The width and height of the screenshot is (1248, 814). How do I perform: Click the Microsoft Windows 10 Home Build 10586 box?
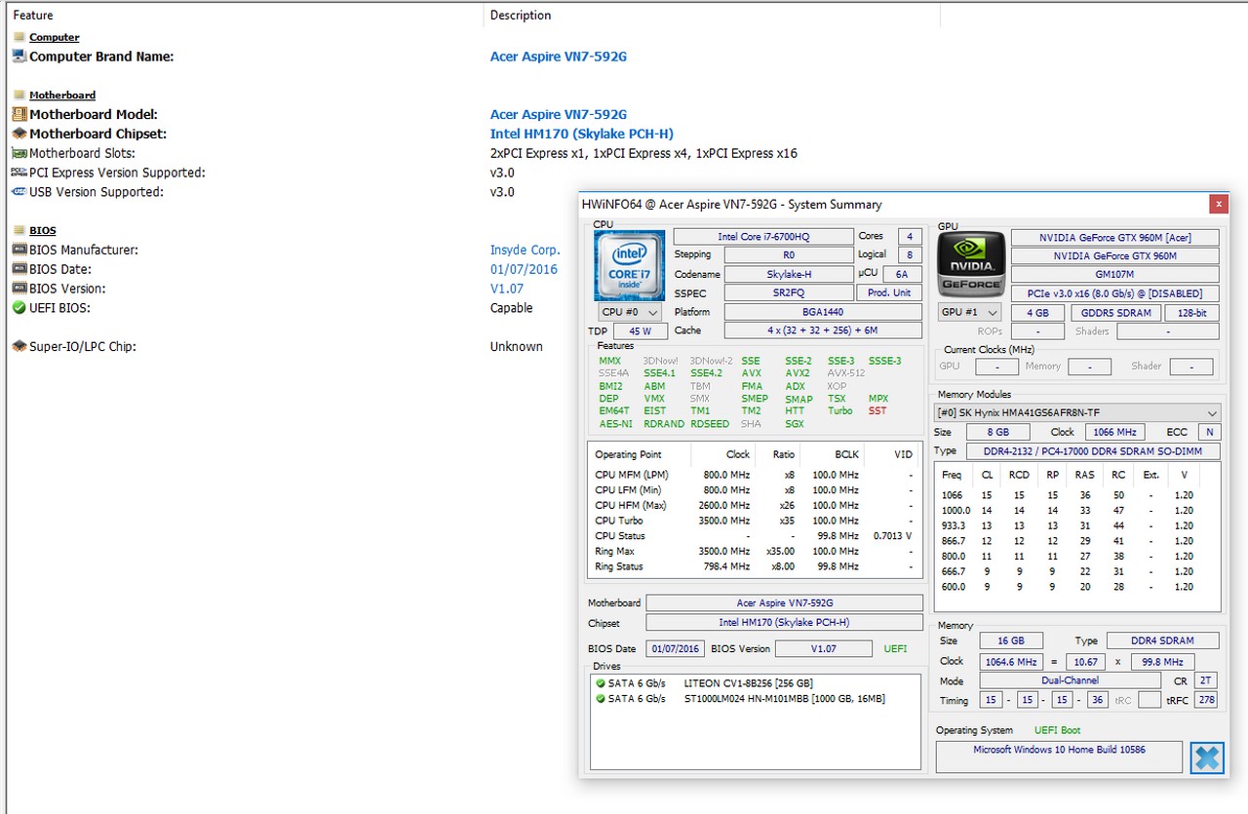tap(1059, 757)
